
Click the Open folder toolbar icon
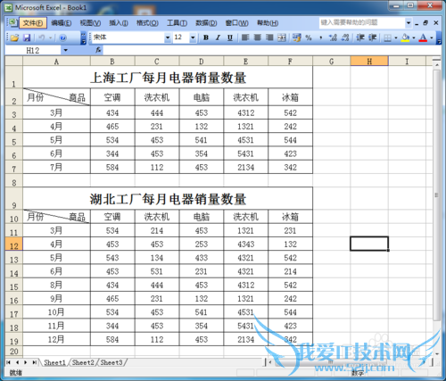[14, 37]
